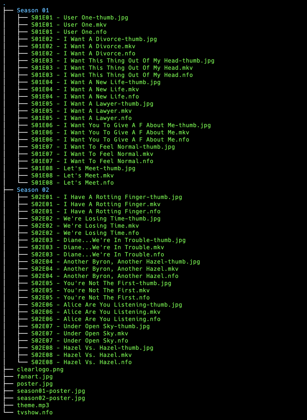
Task: Select S01E03 Head-thumb.jpg file entry
Action: pos(123,61)
